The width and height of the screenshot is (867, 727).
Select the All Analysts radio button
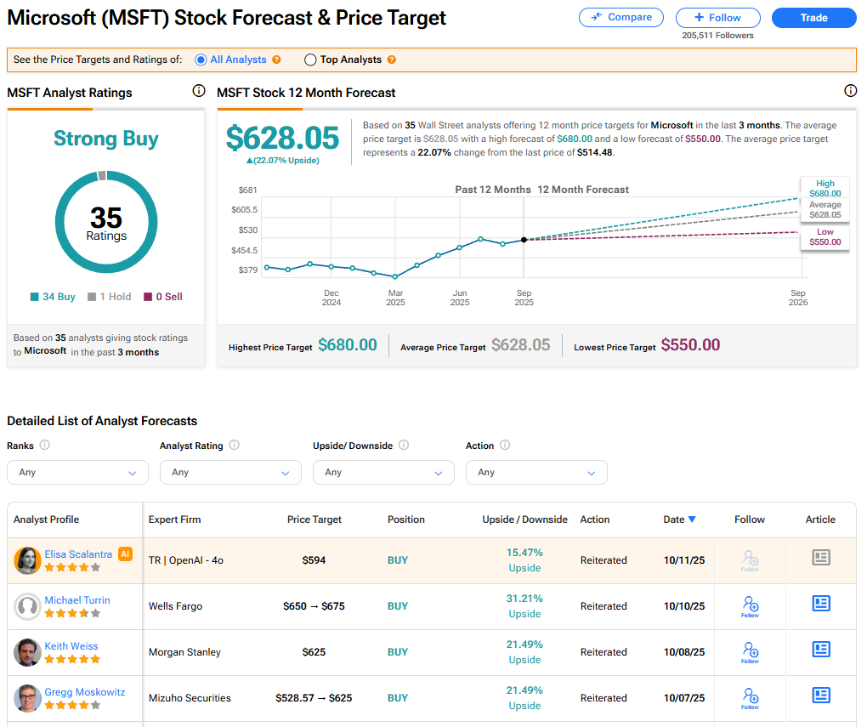click(201, 60)
